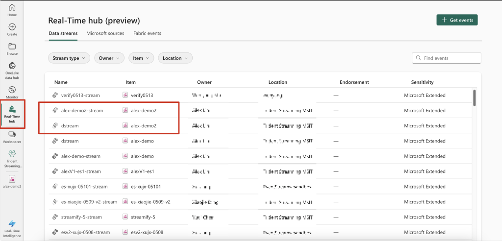
Task: Open the esv2-xujx-0508-stream link
Action: click(x=85, y=232)
